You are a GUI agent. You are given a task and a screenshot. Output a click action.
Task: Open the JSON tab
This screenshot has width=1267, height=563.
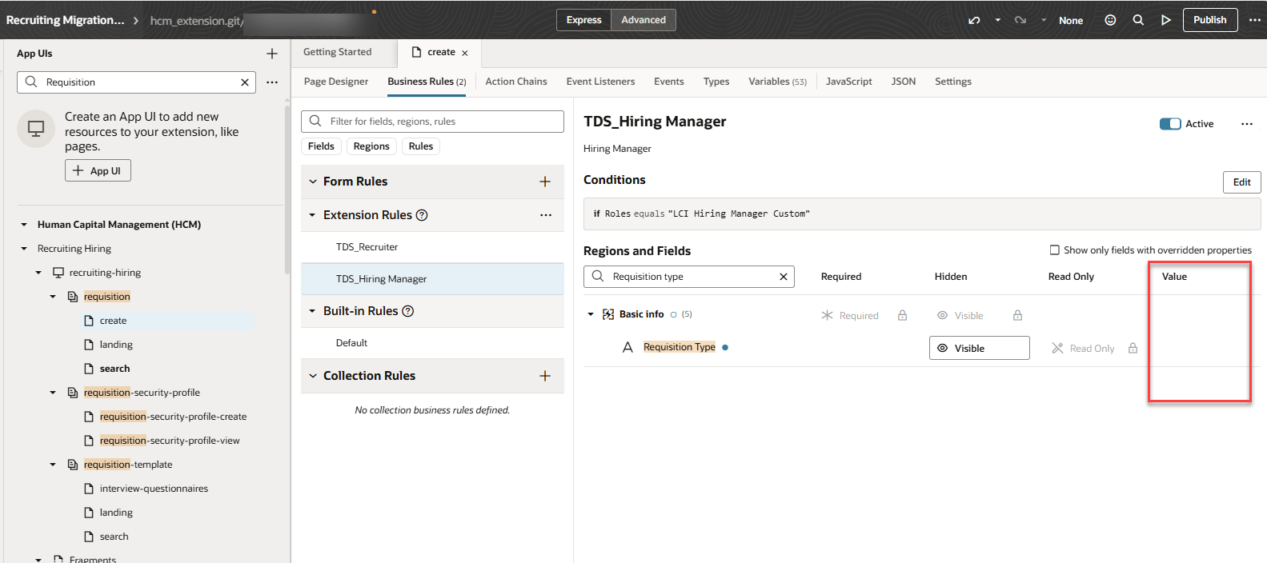click(x=904, y=82)
